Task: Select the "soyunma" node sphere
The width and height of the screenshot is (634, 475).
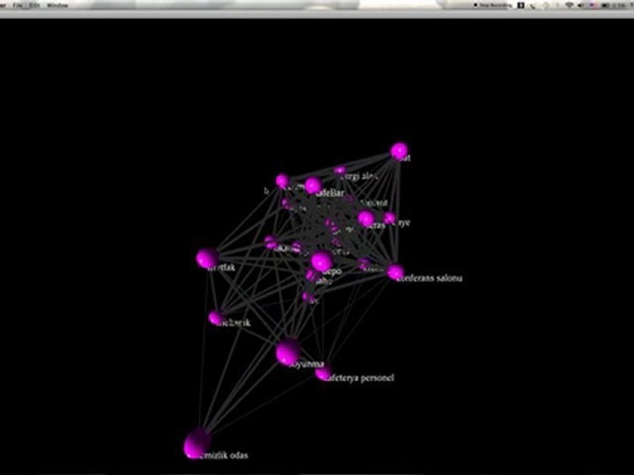Action: (x=288, y=352)
